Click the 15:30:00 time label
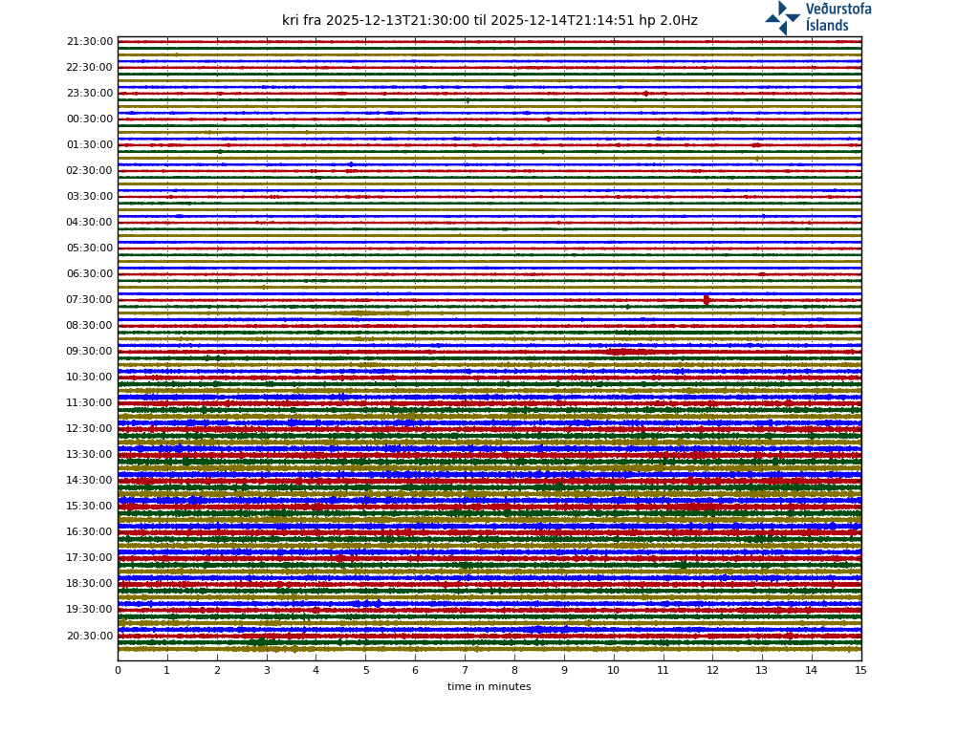Image resolution: width=979 pixels, height=734 pixels. 89,507
